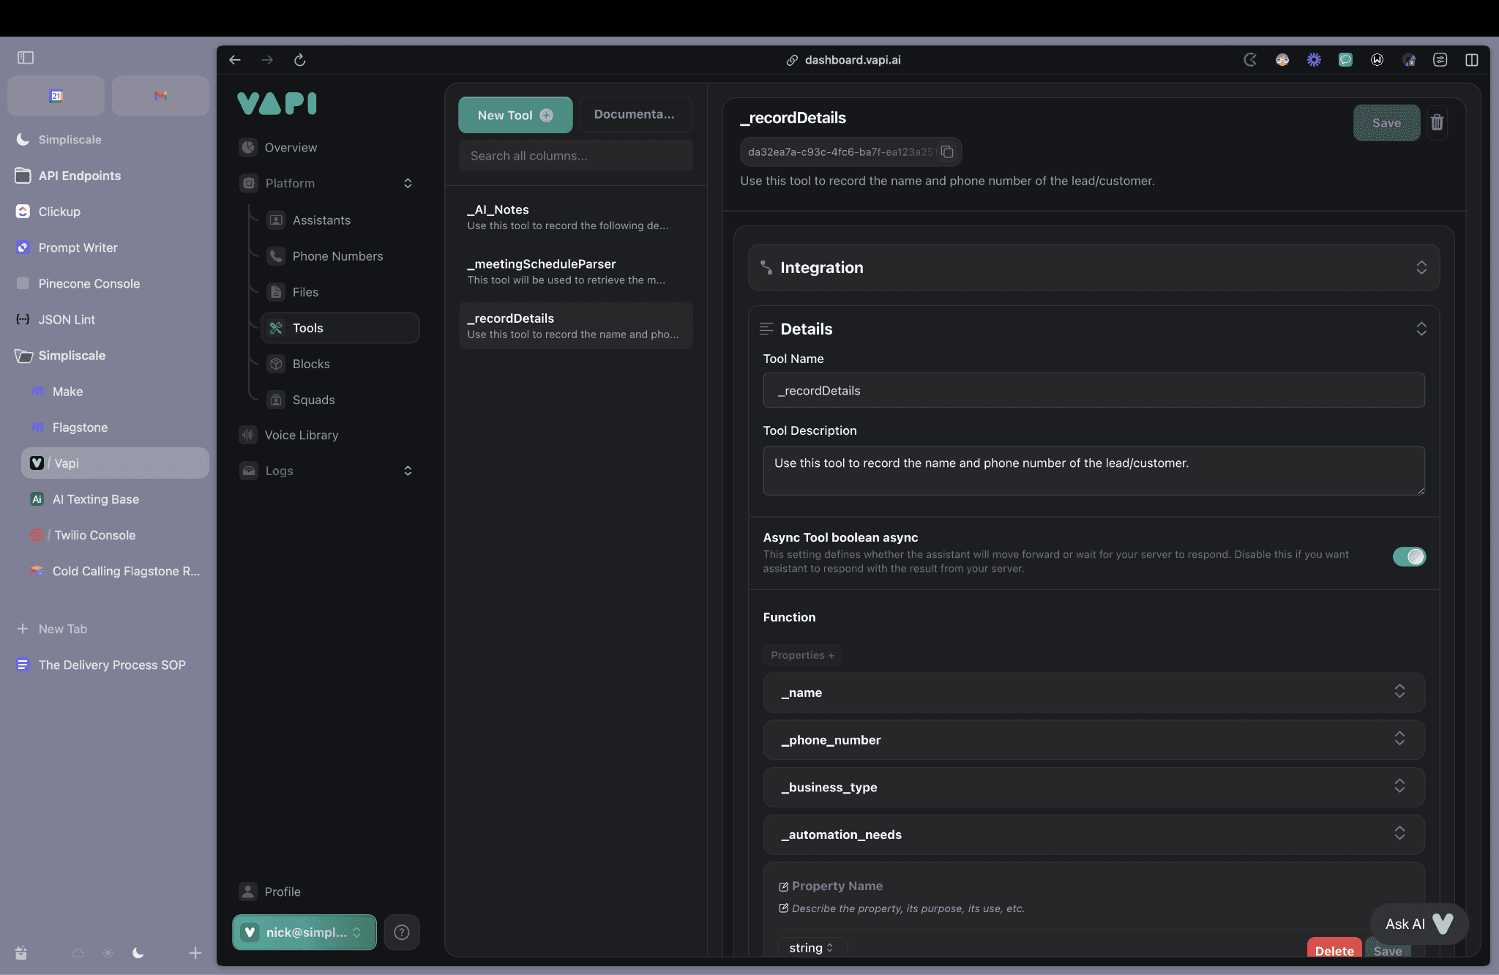
Task: Toggle the browser sidebar panel icon
Action: (x=26, y=57)
